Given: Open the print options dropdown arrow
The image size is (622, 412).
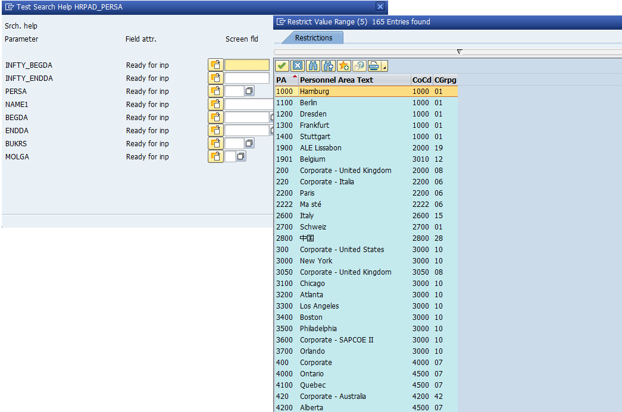Looking at the screenshot, I should pyautogui.click(x=385, y=66).
